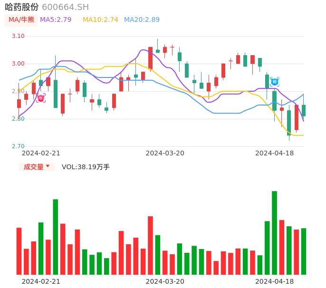Click the 2024-04-18 date label under volume chart

click(x=275, y=281)
